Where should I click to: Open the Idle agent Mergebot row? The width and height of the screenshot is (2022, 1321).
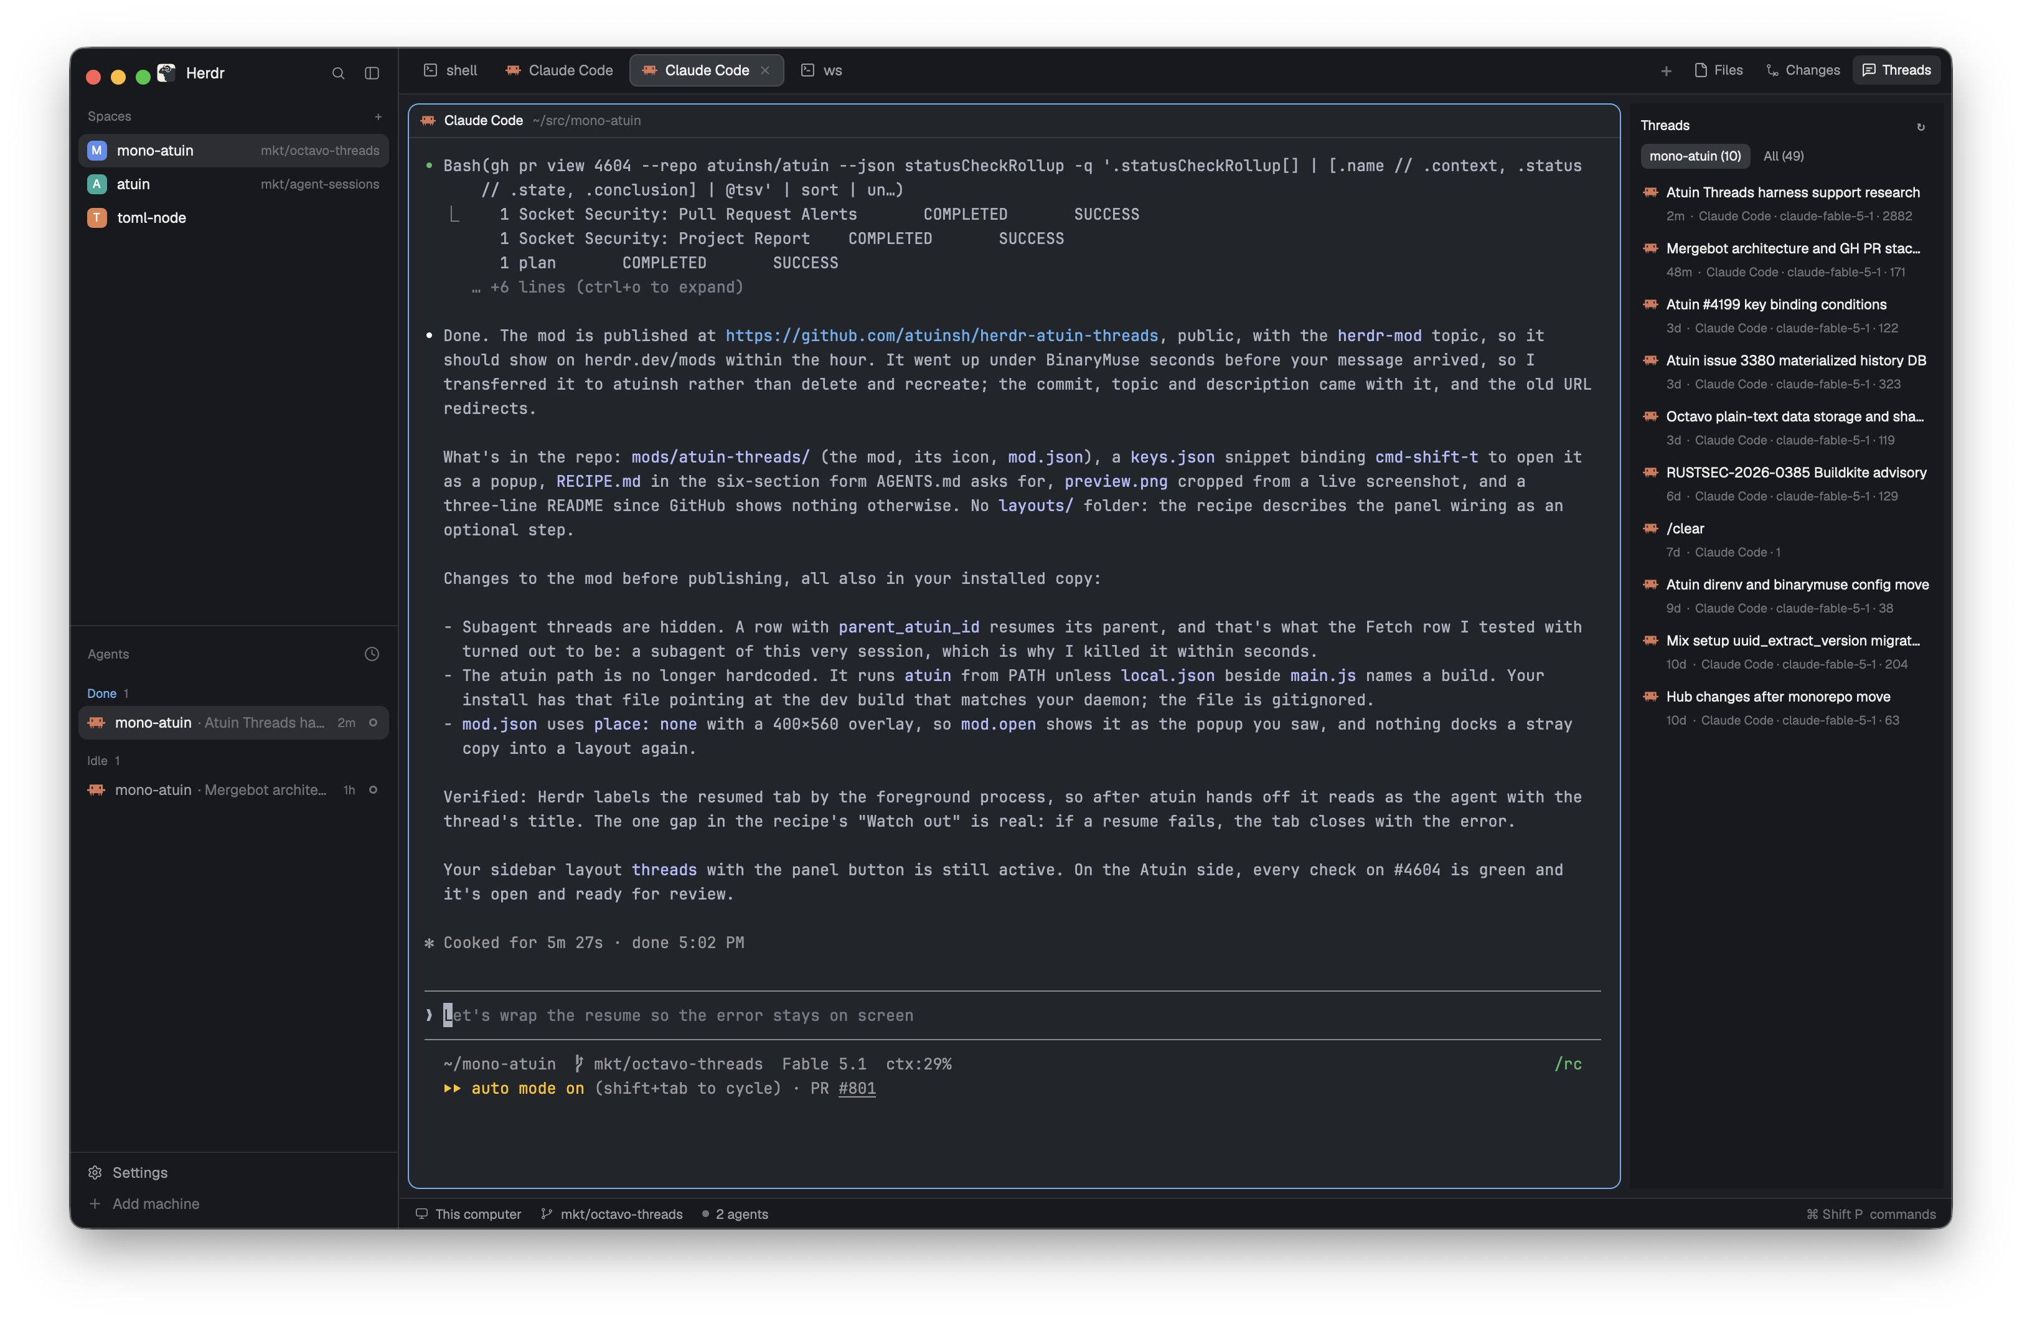pyautogui.click(x=233, y=790)
